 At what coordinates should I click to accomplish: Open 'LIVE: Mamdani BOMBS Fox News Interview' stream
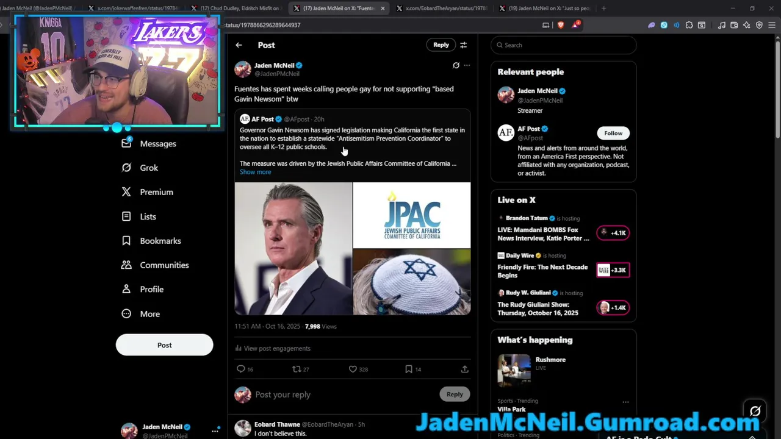tap(543, 234)
